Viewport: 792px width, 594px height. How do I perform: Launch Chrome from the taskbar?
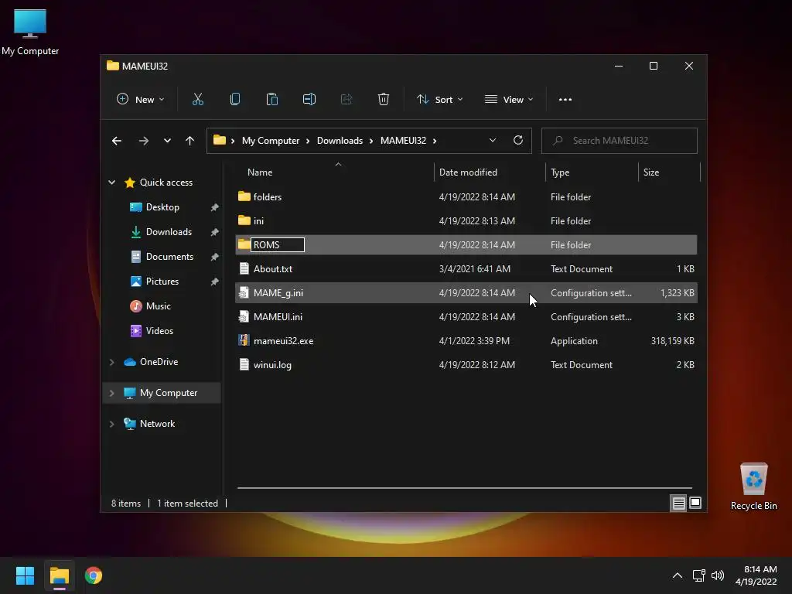click(x=94, y=575)
